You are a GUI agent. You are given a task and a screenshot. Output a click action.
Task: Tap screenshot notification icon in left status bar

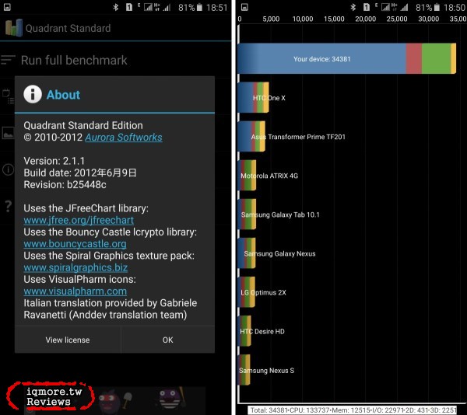tap(7, 7)
